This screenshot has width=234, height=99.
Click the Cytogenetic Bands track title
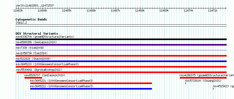[31, 19]
